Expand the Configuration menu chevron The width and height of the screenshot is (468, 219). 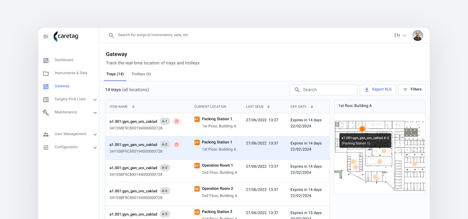click(95, 147)
